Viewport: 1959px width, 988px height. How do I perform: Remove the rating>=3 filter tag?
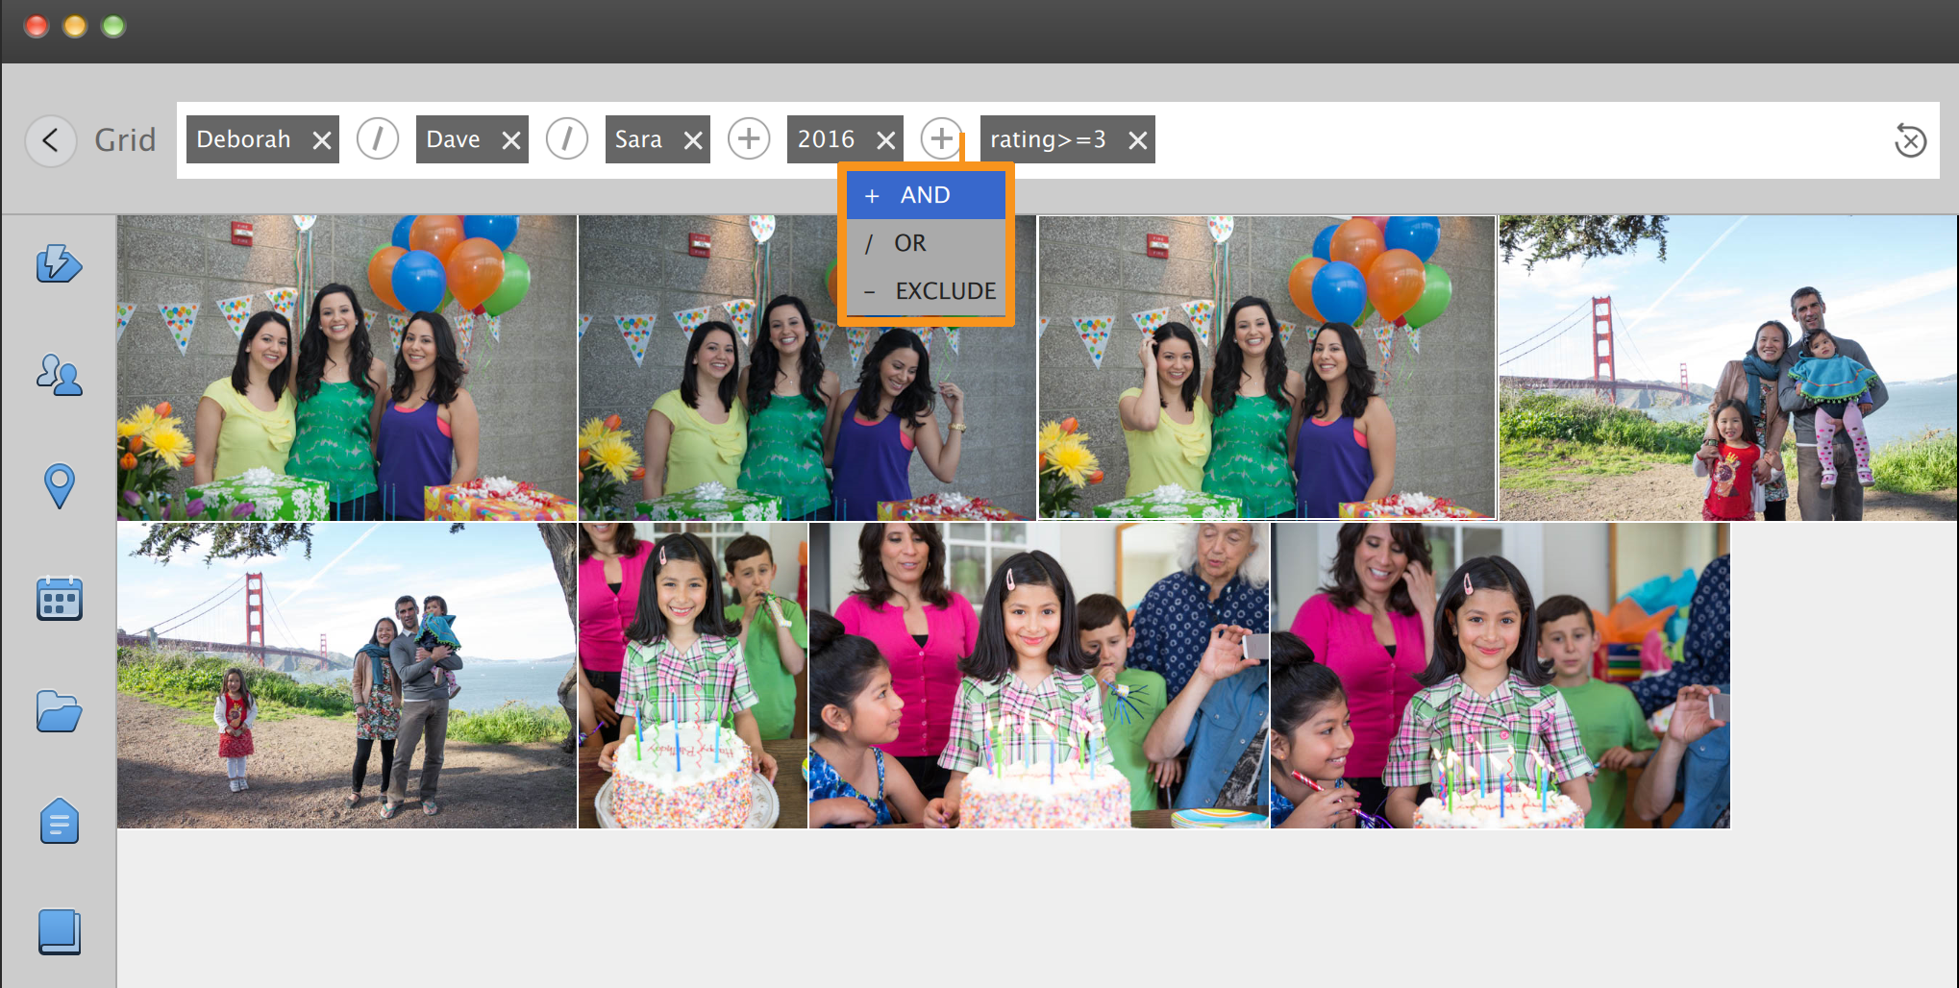coord(1137,140)
